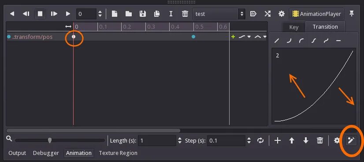Select the constant transition preset
The height and width of the screenshot is (162, 364).
point(338,41)
